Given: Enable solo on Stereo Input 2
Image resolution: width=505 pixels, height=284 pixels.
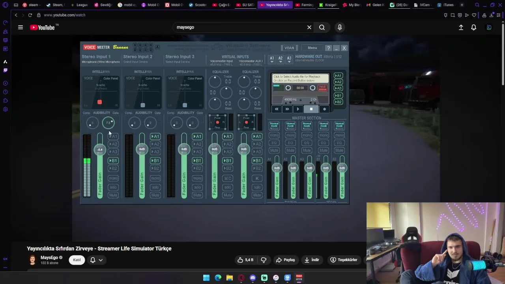Looking at the screenshot, I should coord(155,187).
